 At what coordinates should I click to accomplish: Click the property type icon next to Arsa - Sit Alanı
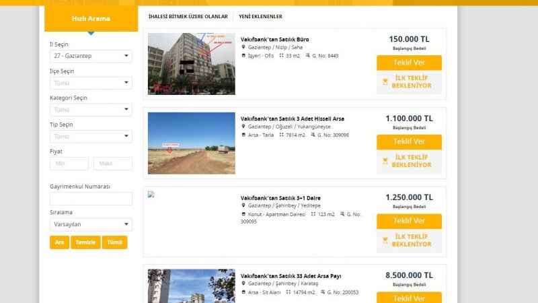243,292
